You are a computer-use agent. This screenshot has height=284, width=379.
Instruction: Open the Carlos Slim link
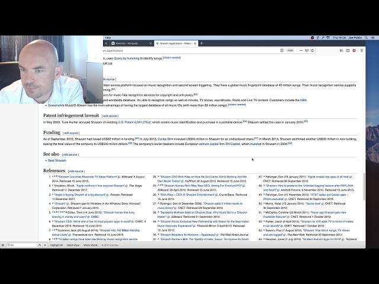(x=165, y=139)
